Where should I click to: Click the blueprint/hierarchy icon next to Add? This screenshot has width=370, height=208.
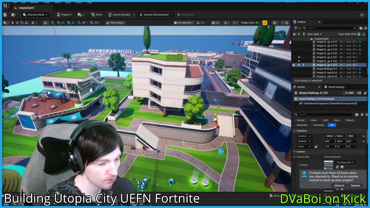click(359, 93)
